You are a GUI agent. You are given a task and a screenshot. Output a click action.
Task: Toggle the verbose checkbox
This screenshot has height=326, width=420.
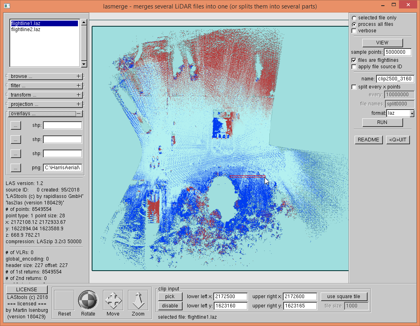(x=354, y=31)
